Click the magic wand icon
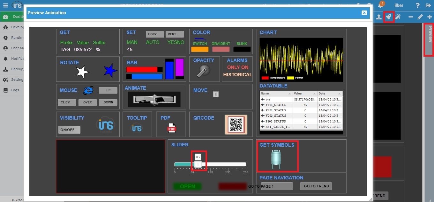 398,17
